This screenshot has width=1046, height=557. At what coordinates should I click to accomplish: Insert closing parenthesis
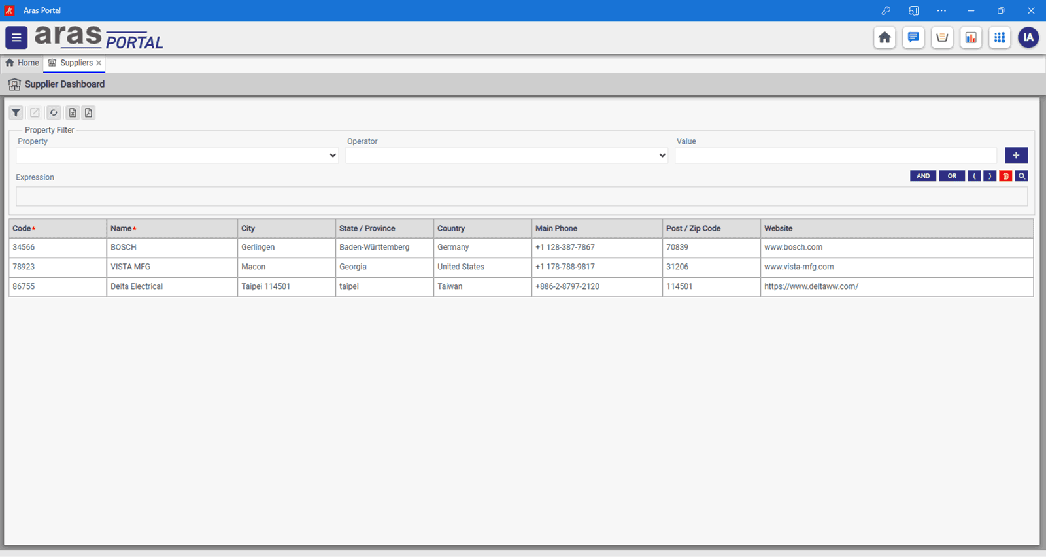pos(990,176)
